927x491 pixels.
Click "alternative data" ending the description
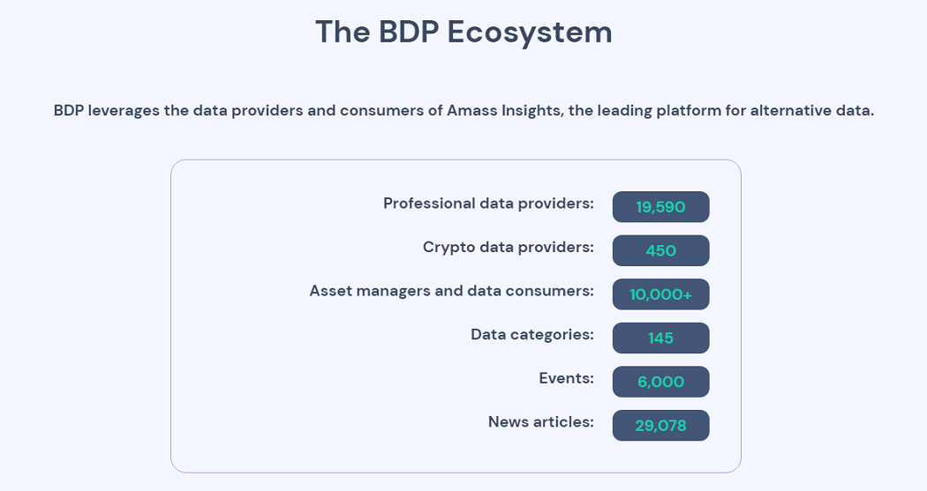click(x=811, y=110)
